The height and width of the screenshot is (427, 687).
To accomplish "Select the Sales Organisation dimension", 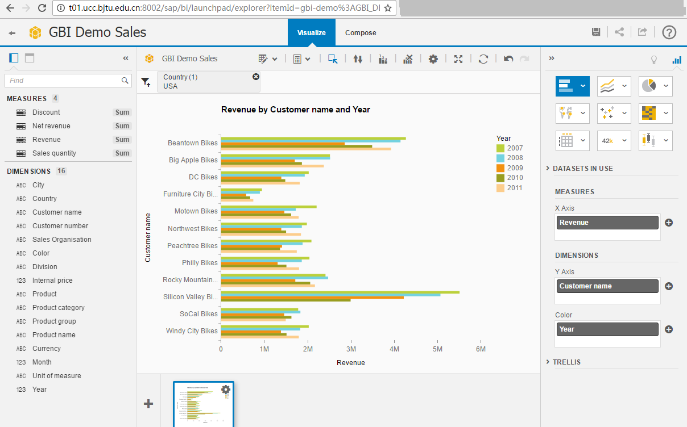I will point(61,240).
